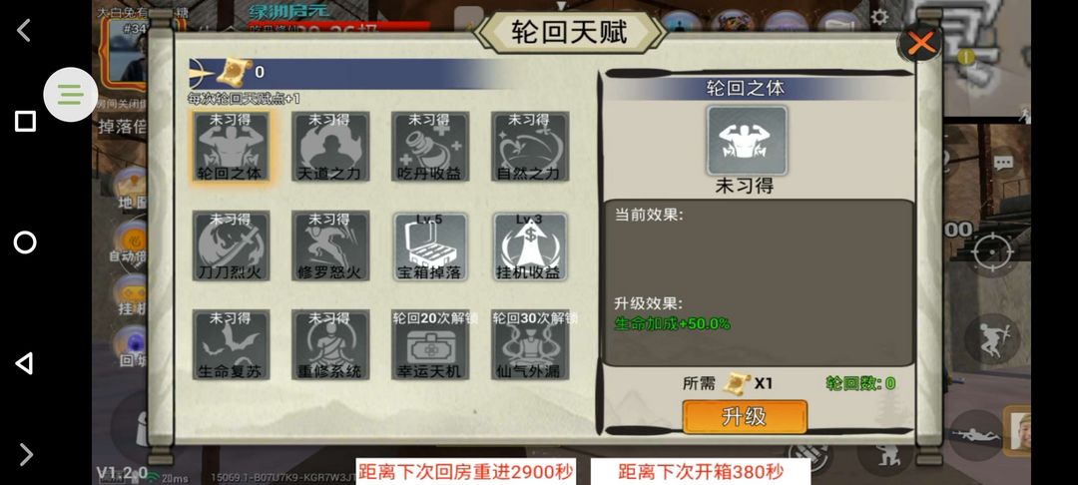Tap the Android recent apps square
This screenshot has height=485, width=1078.
click(25, 122)
